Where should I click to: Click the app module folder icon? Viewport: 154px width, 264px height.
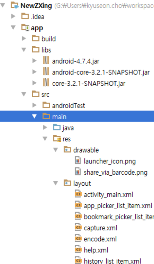(25, 28)
